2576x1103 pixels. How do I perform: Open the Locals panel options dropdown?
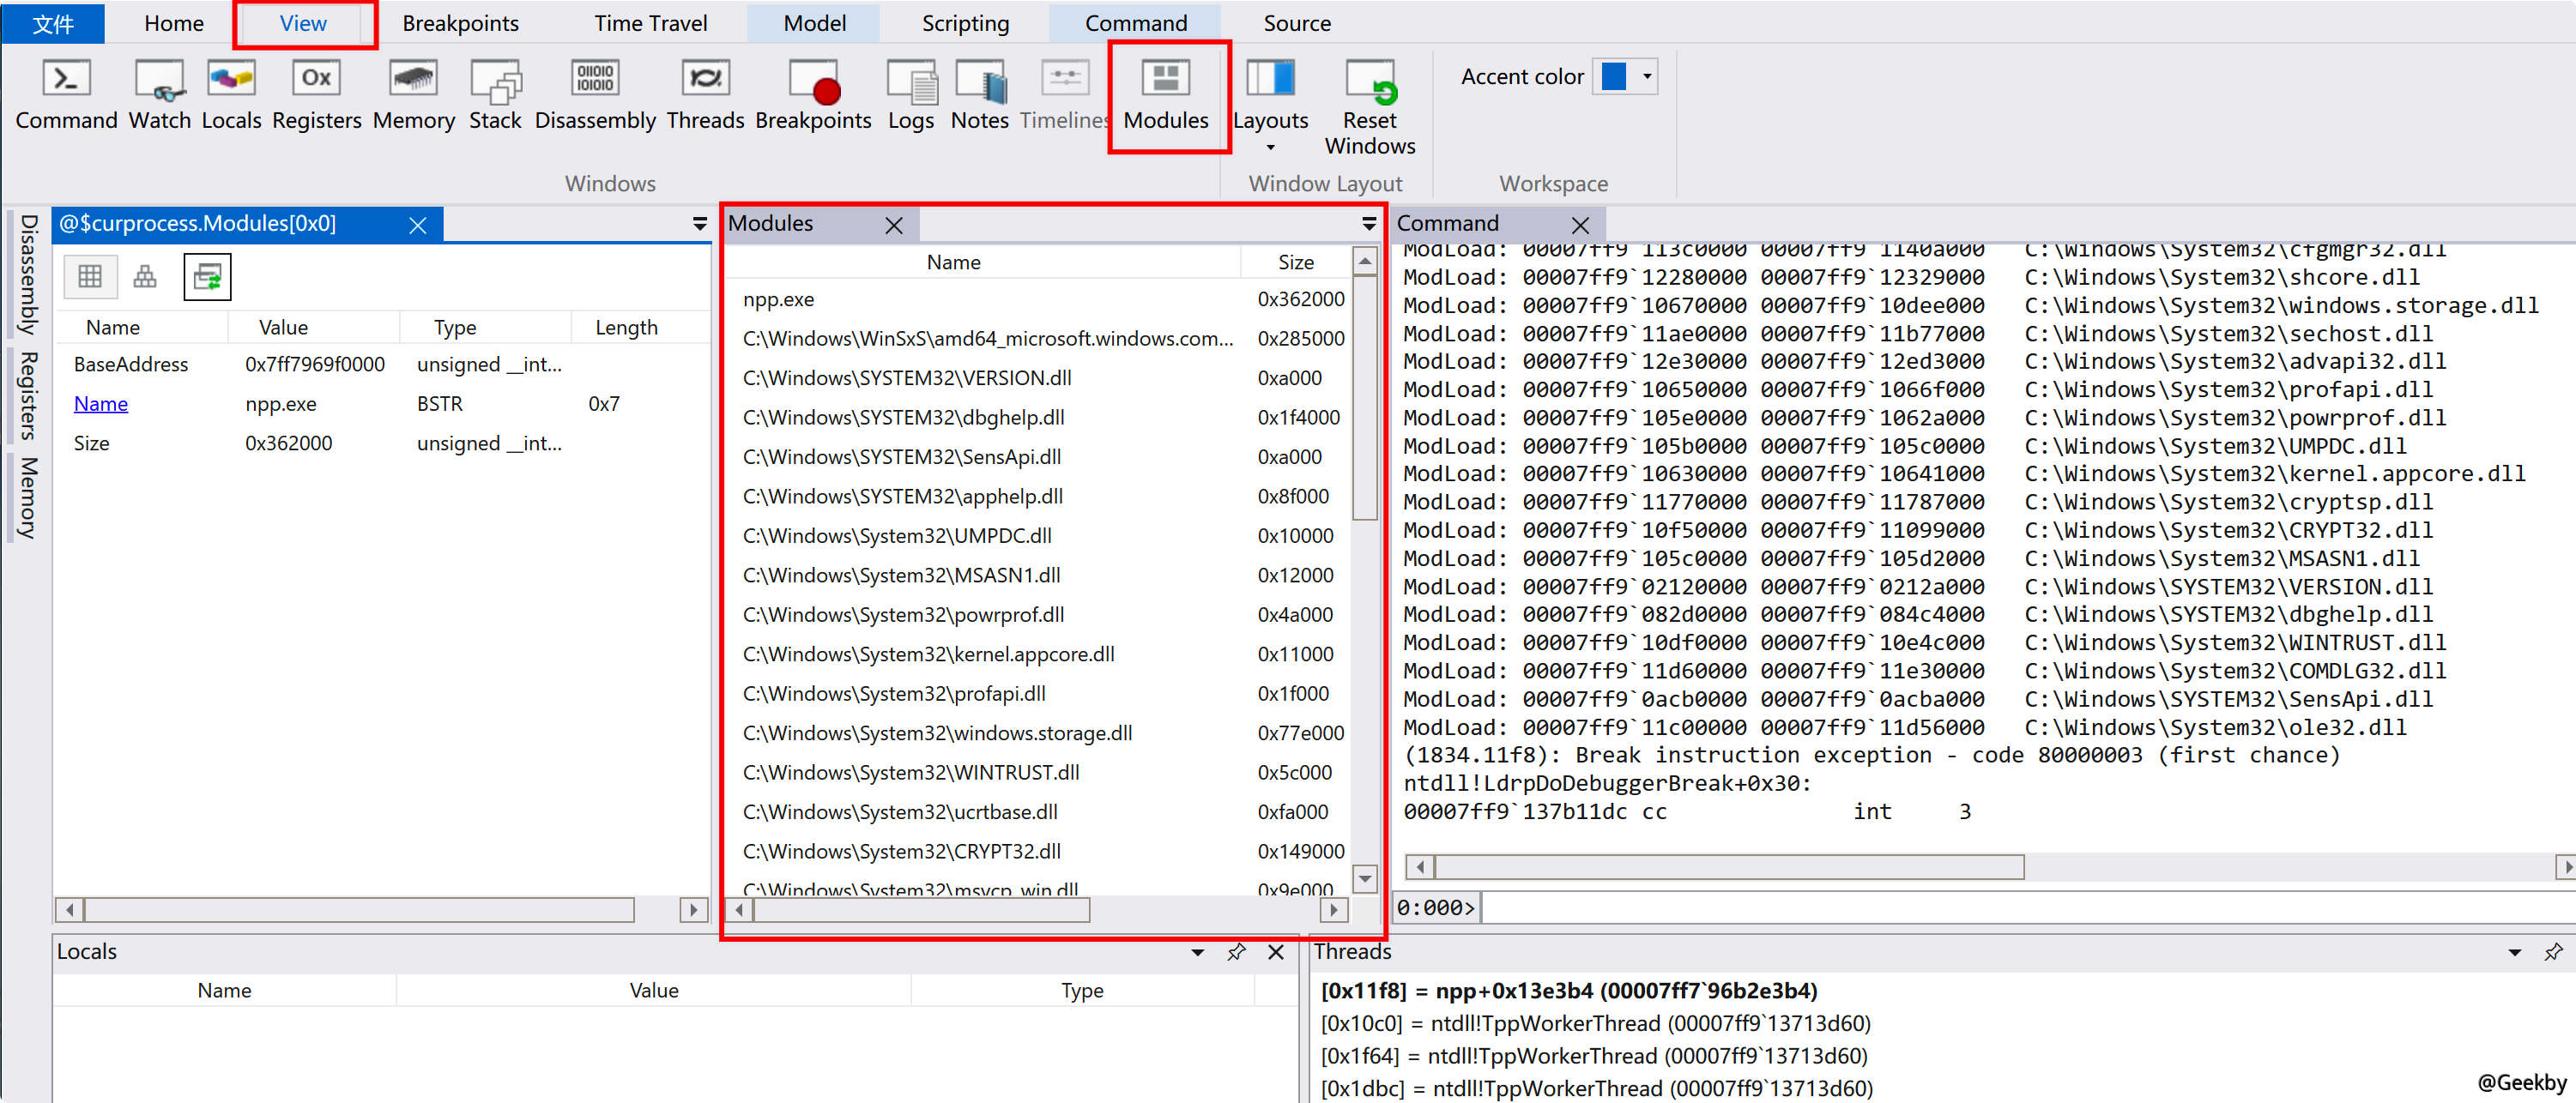[1197, 952]
